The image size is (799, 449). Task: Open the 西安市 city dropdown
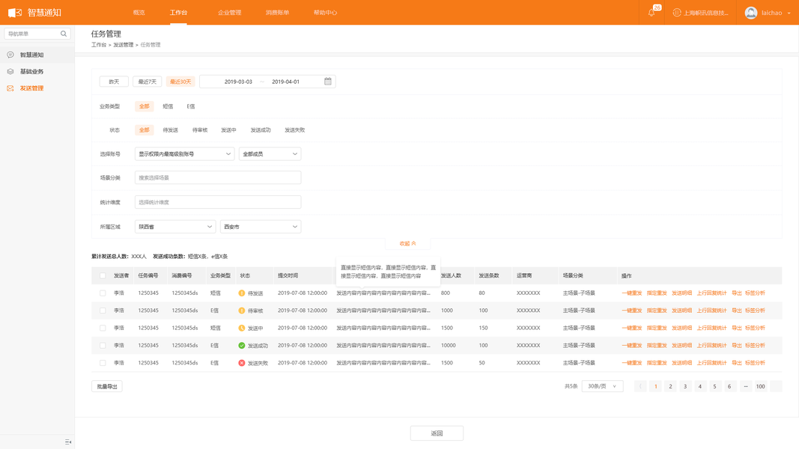coord(261,227)
